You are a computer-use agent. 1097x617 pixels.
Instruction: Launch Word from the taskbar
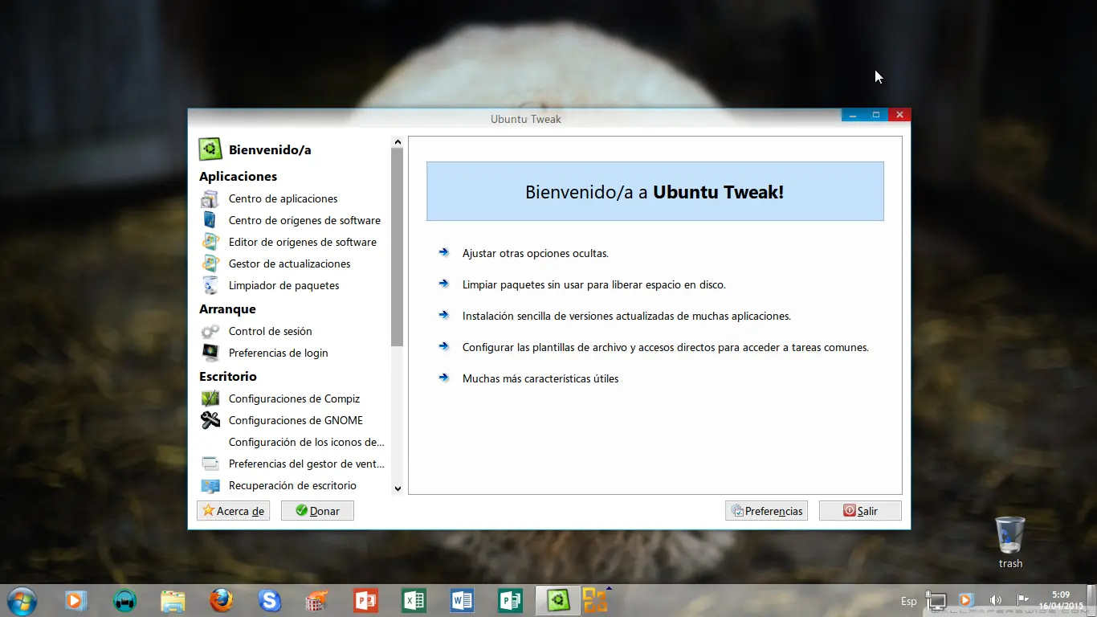point(462,600)
